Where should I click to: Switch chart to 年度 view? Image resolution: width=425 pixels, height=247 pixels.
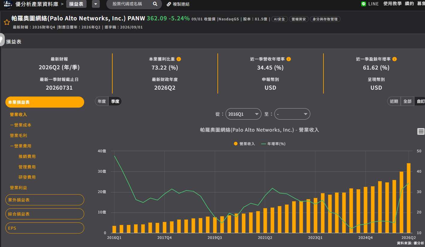(x=102, y=101)
